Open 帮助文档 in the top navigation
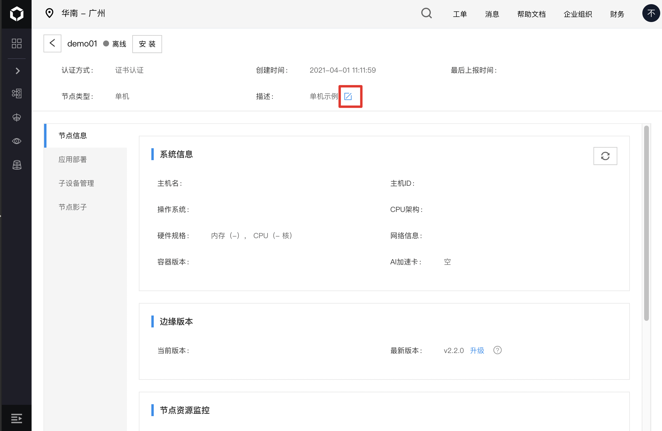The height and width of the screenshot is (431, 662). [x=531, y=14]
